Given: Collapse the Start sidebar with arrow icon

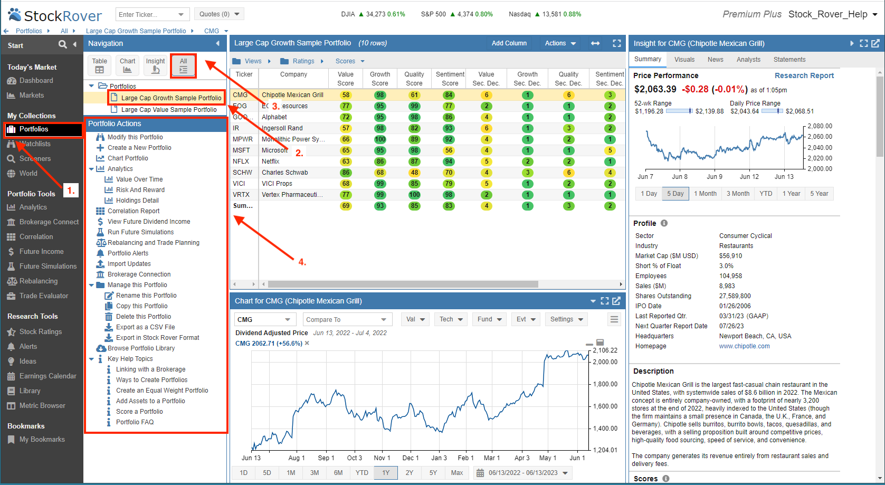Looking at the screenshot, I should pyautogui.click(x=75, y=44).
